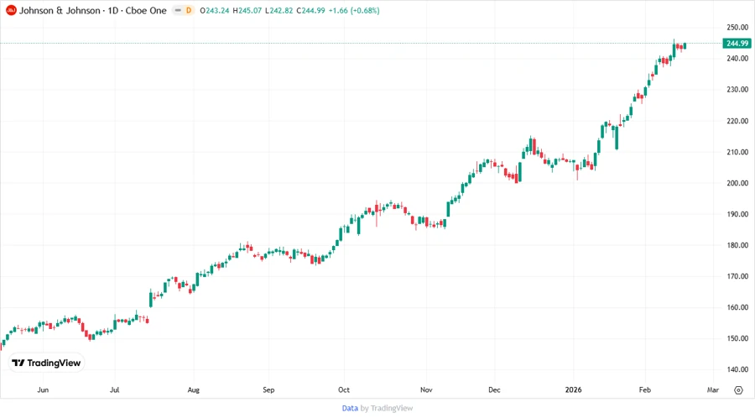
Task: Click the orange D delayed-data badge
Action: pyautogui.click(x=188, y=10)
